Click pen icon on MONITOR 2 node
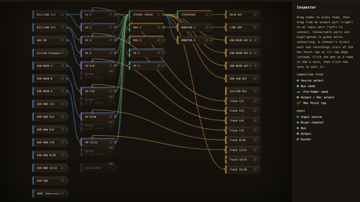Image resolution: width=360 pixels, height=202 pixels. coord(207,40)
